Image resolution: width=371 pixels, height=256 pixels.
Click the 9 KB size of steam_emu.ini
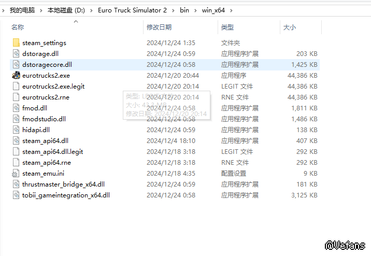(310, 174)
